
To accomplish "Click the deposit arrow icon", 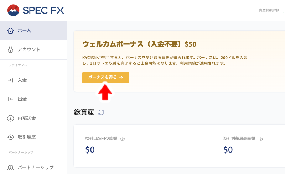I will [11, 80].
